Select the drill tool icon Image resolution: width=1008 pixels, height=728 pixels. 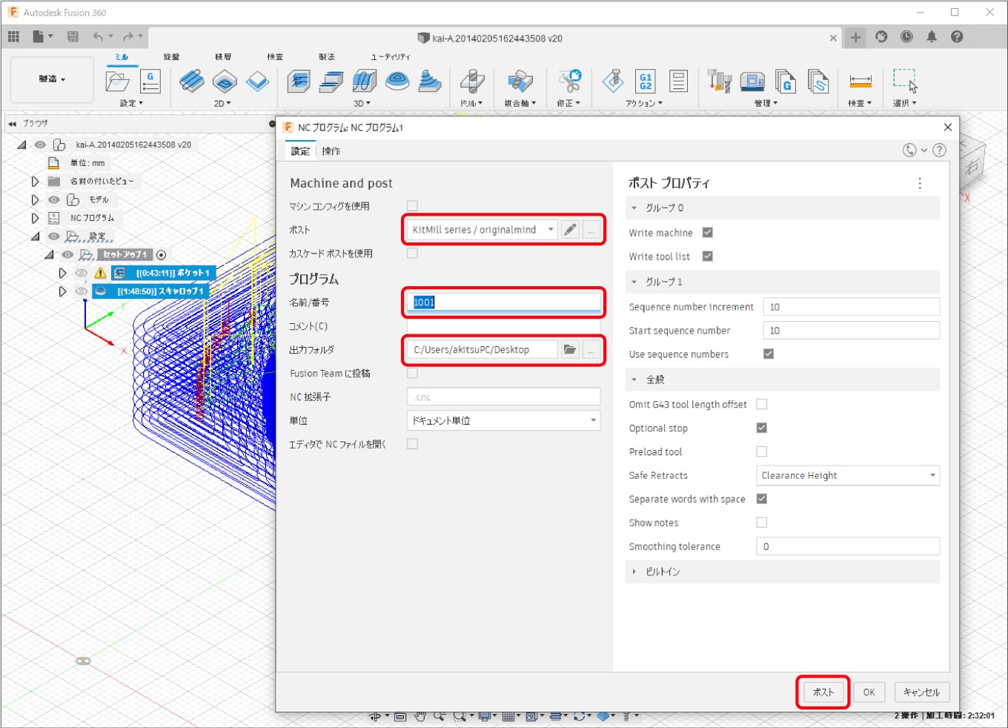click(471, 81)
